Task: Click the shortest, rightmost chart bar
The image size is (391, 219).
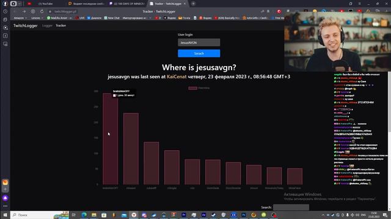Action: click(294, 176)
